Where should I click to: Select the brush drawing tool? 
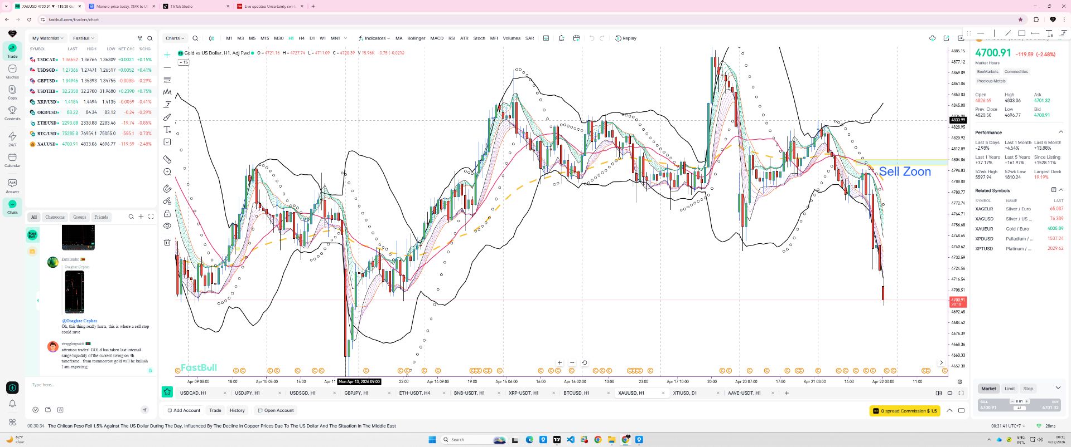167,117
